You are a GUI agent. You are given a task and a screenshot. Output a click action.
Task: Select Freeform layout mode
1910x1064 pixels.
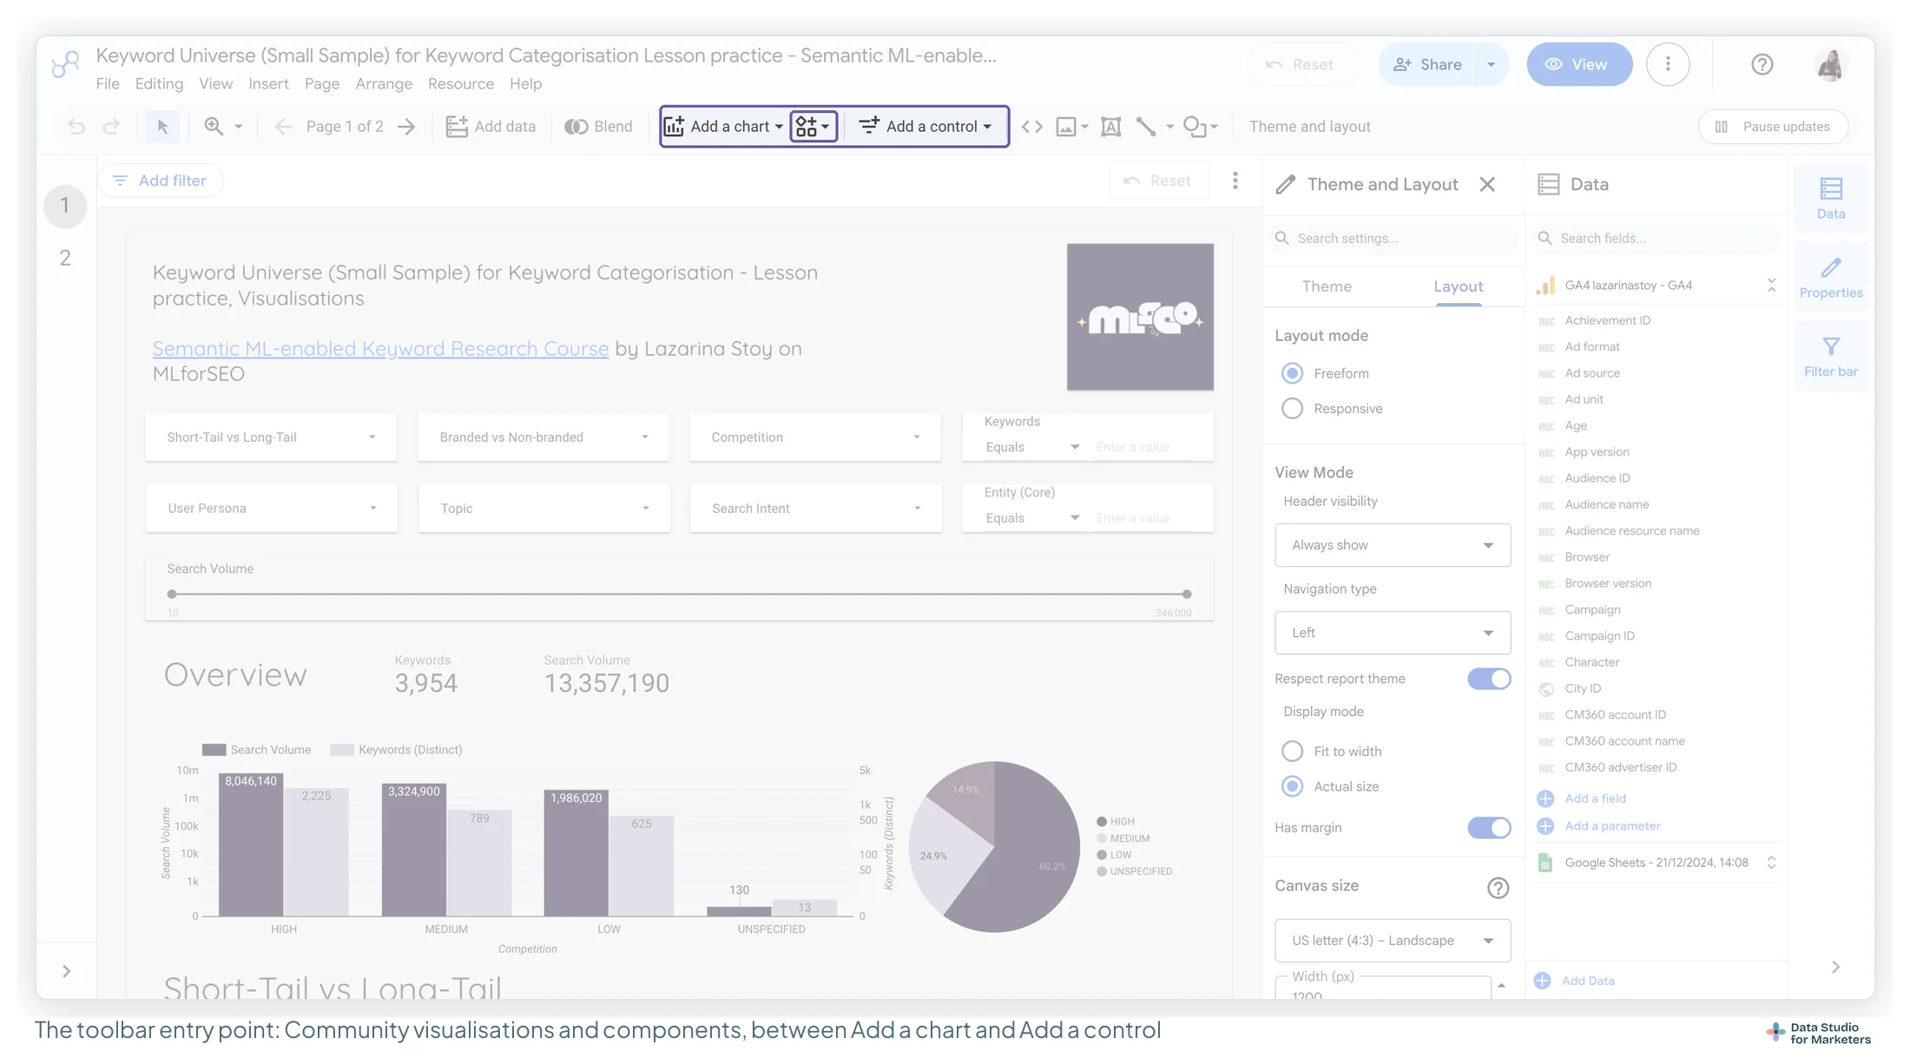(x=1292, y=373)
